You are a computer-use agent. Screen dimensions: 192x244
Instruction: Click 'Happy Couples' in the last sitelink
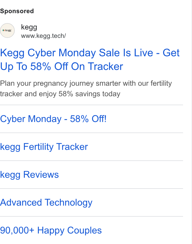point(69,230)
